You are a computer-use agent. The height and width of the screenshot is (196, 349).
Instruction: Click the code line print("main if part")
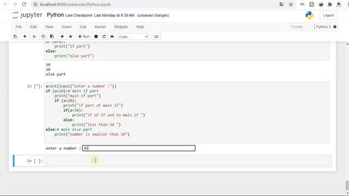coord(77,96)
